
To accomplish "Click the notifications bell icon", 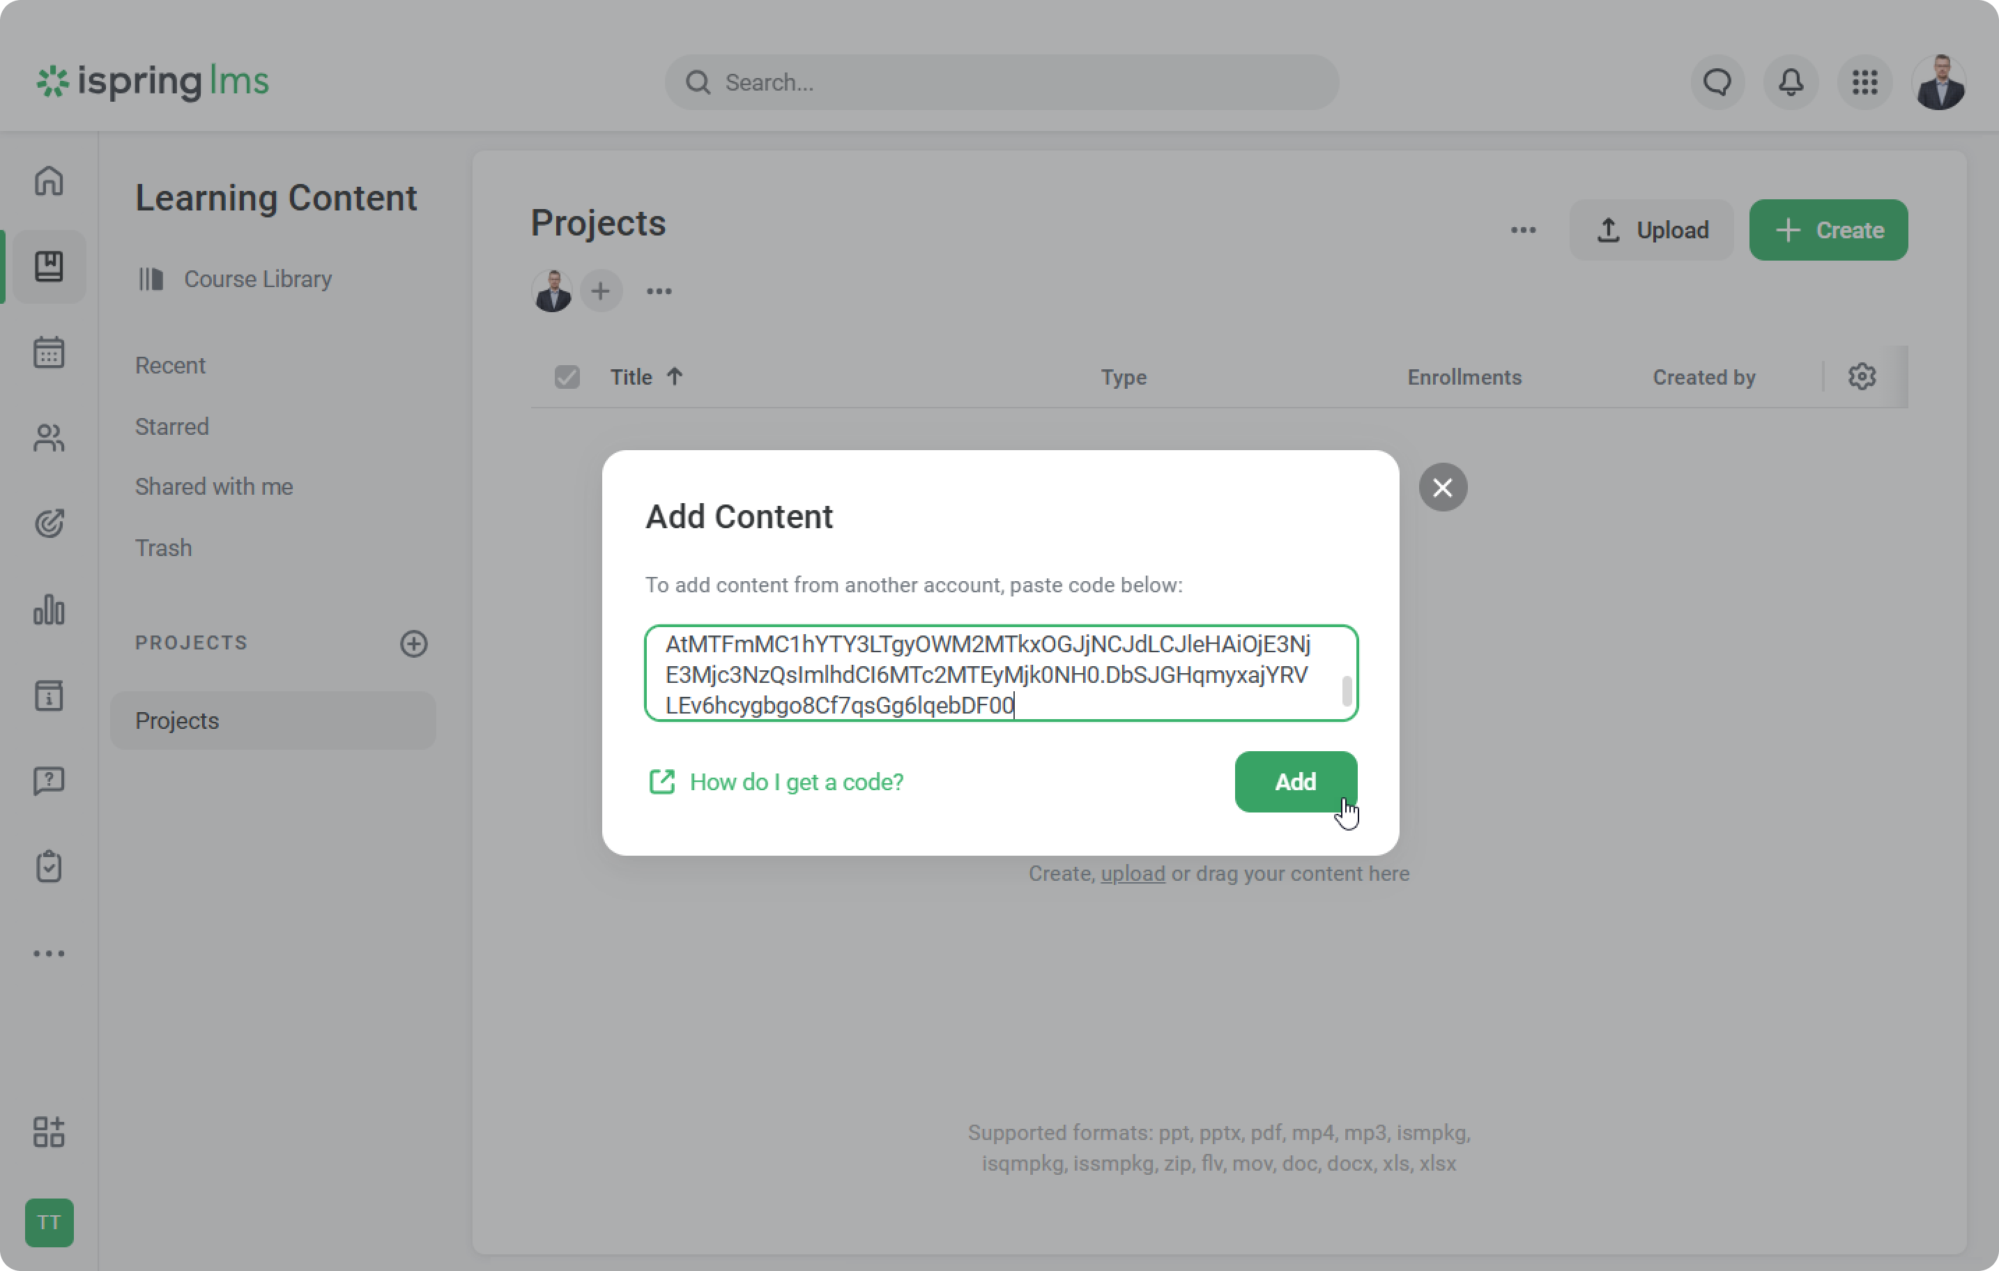I will [1791, 82].
